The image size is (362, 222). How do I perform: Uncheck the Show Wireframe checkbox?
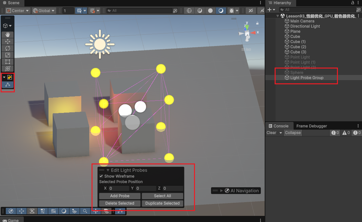(101, 176)
